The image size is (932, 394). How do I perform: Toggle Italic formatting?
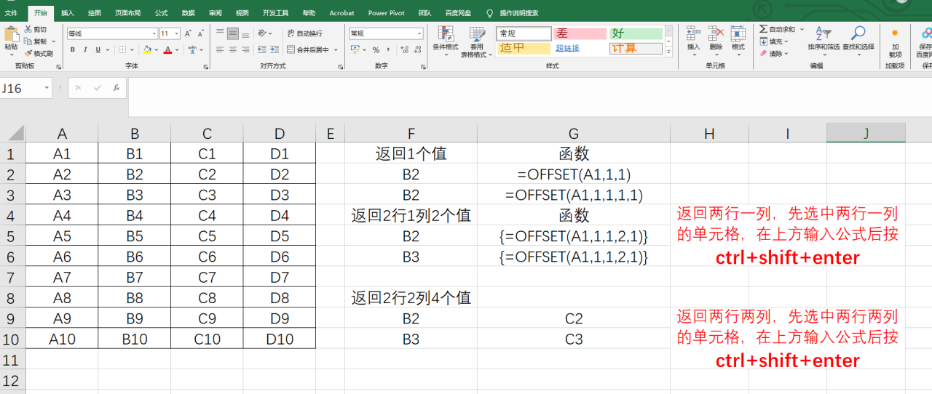coord(85,49)
